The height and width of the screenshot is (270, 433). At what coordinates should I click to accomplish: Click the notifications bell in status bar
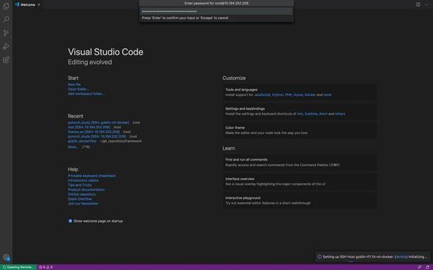[427, 267]
